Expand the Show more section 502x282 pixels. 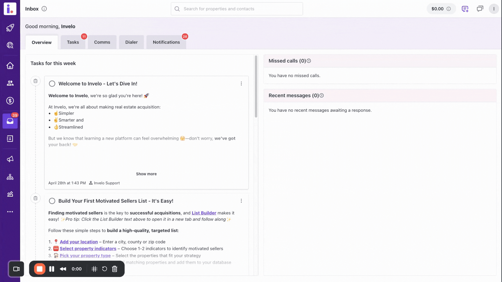[146, 174]
